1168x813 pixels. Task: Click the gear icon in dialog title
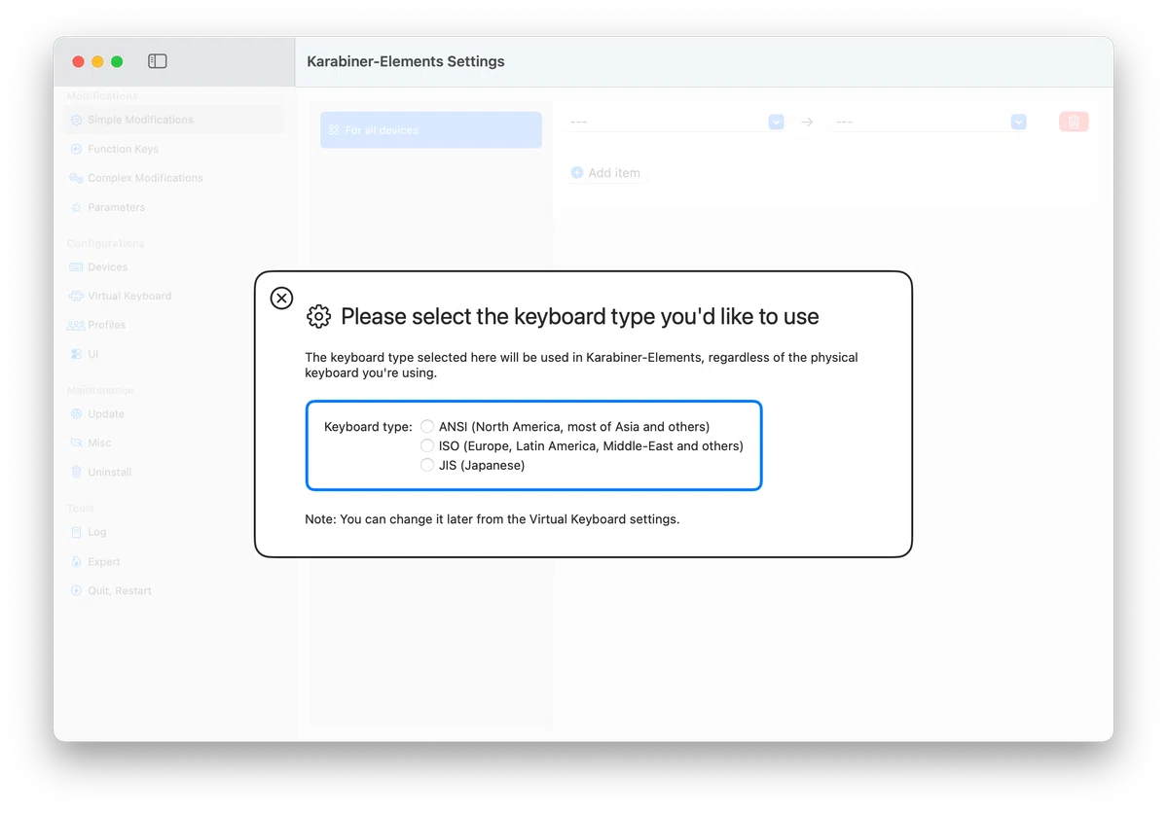point(318,316)
